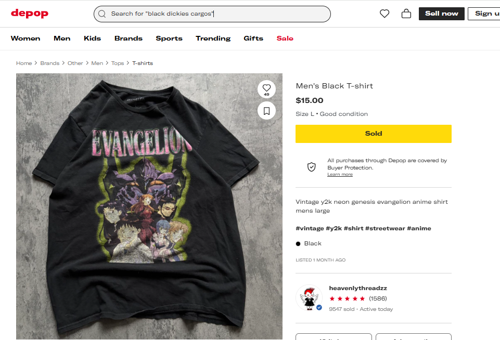Image resolution: width=500 pixels, height=340 pixels.
Task: Click the heavenlythreadzz seller name
Action: coord(358,288)
